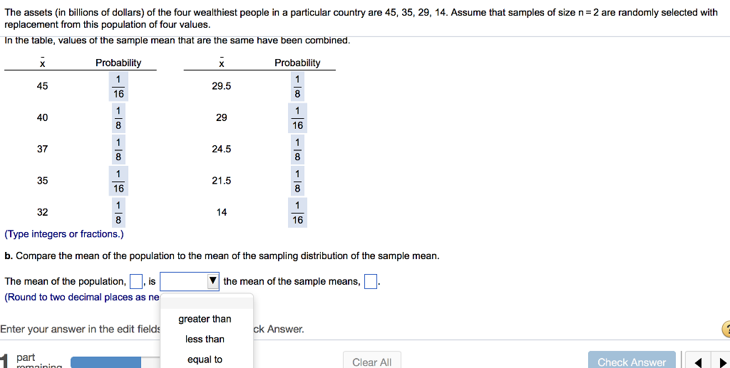Select the probability fraction for sample mean 29.5

[x=297, y=86]
